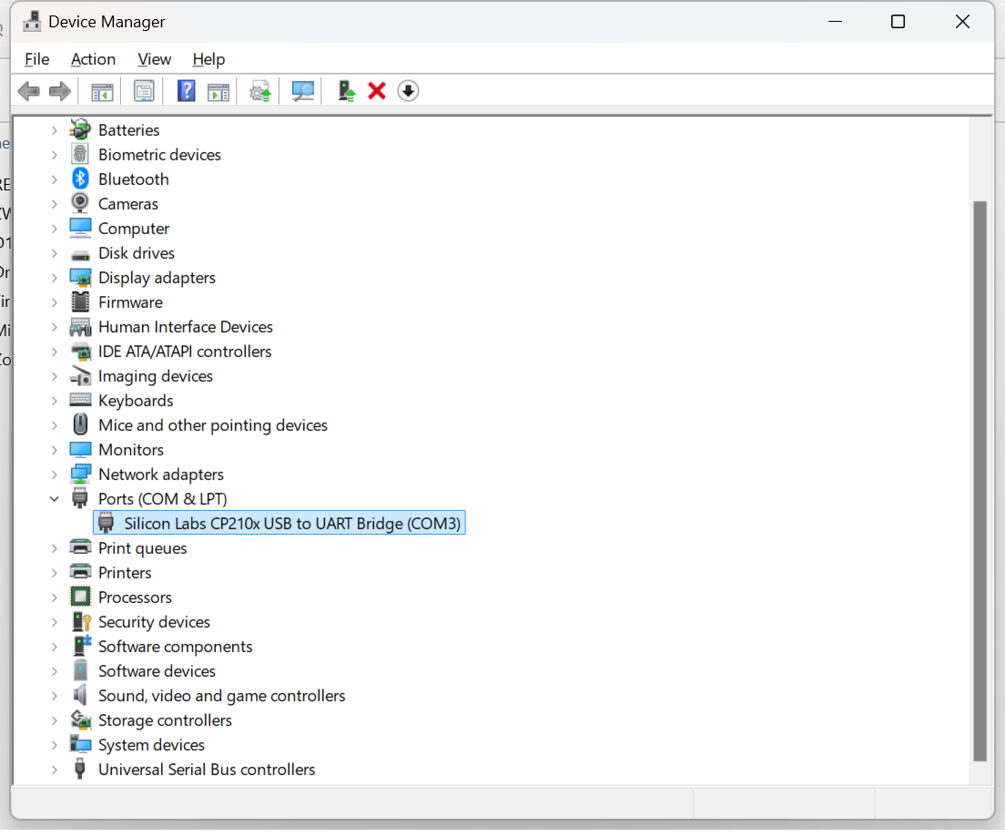Navigate back using the toolbar arrow
This screenshot has height=837, width=1005.
[x=28, y=90]
